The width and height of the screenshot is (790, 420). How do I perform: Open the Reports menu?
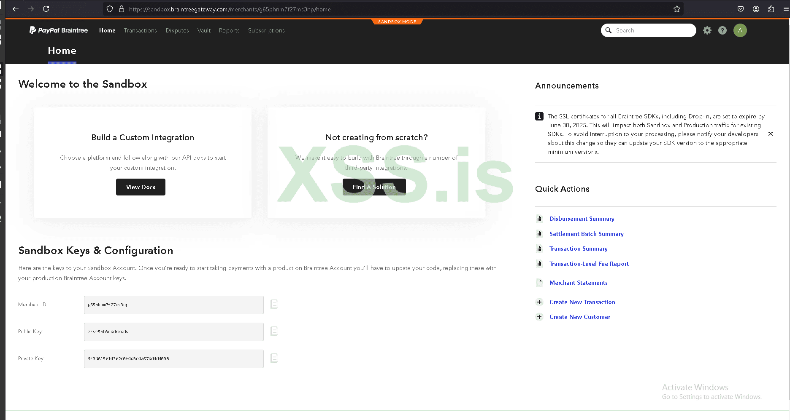pyautogui.click(x=229, y=30)
